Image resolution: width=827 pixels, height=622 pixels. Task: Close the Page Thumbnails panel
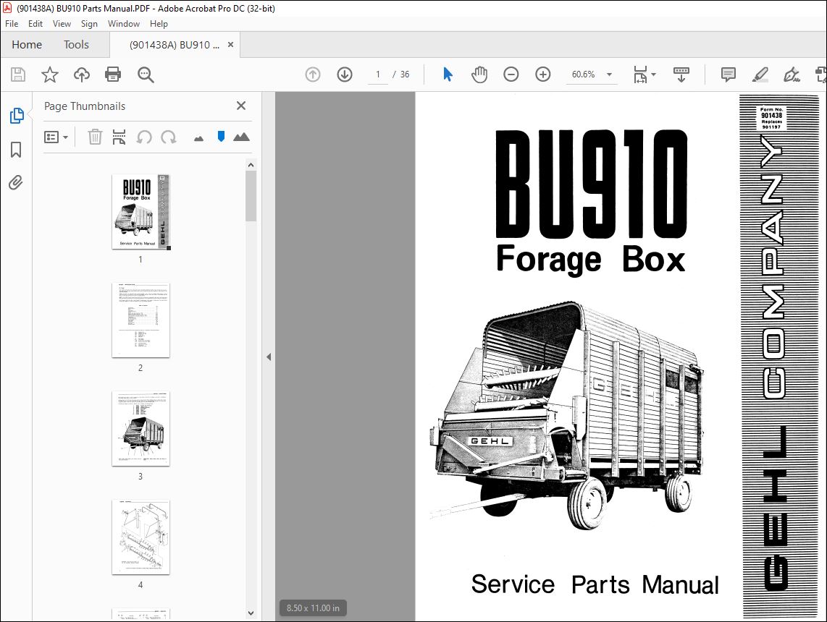241,106
